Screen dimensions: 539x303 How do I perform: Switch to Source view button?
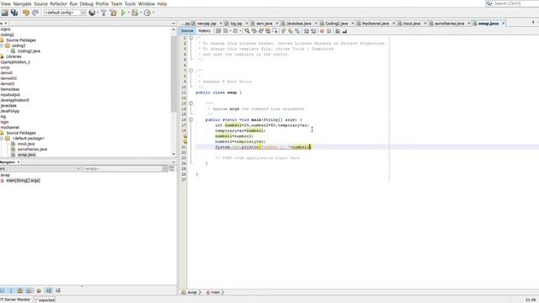point(187,31)
